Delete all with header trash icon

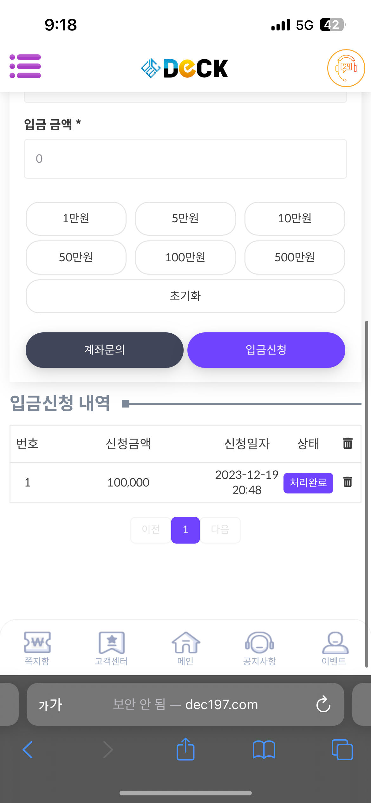(x=348, y=443)
